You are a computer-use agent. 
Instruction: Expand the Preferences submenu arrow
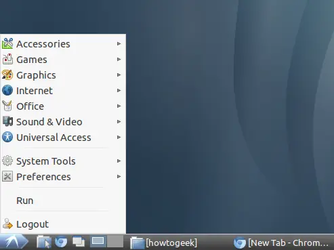[x=119, y=176]
